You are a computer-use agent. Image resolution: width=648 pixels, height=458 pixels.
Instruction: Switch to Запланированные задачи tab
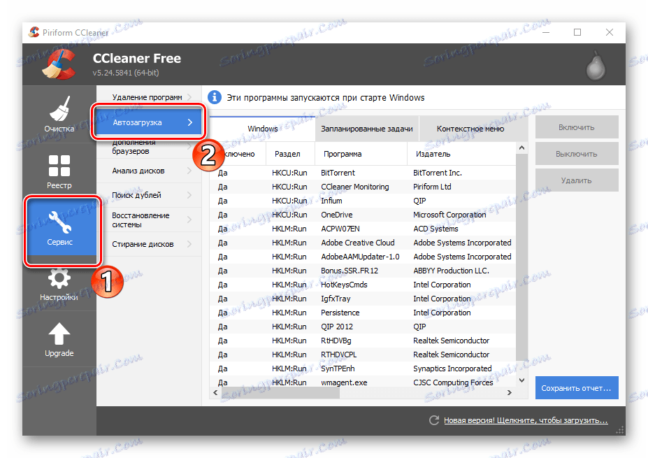pos(367,129)
